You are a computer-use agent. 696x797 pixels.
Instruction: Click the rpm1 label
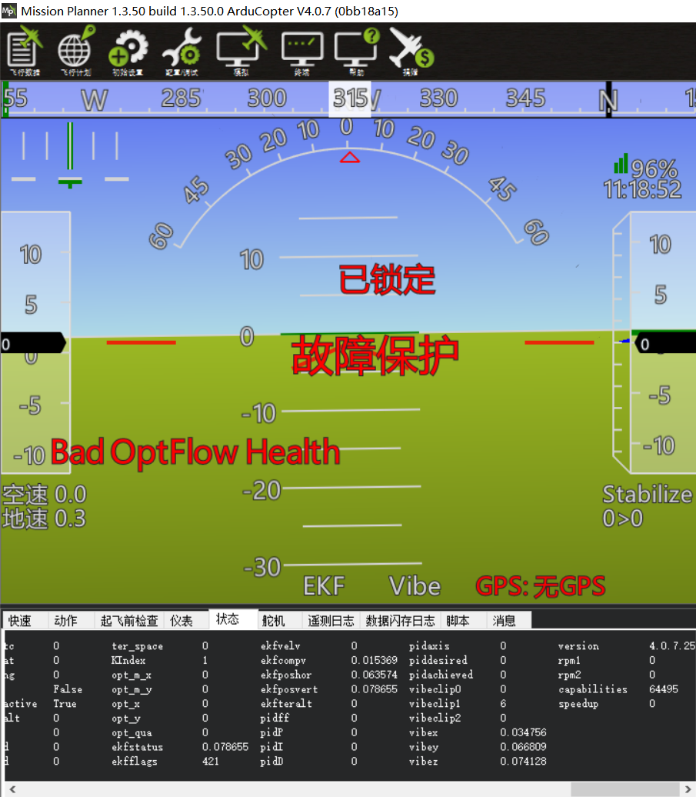[x=569, y=661]
